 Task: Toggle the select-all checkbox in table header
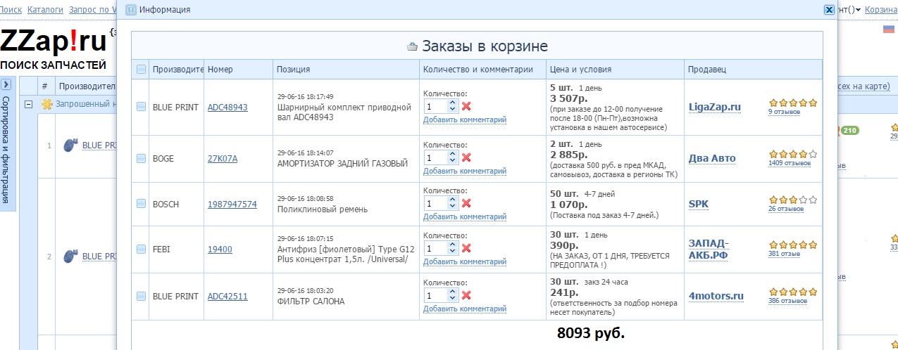tap(141, 70)
